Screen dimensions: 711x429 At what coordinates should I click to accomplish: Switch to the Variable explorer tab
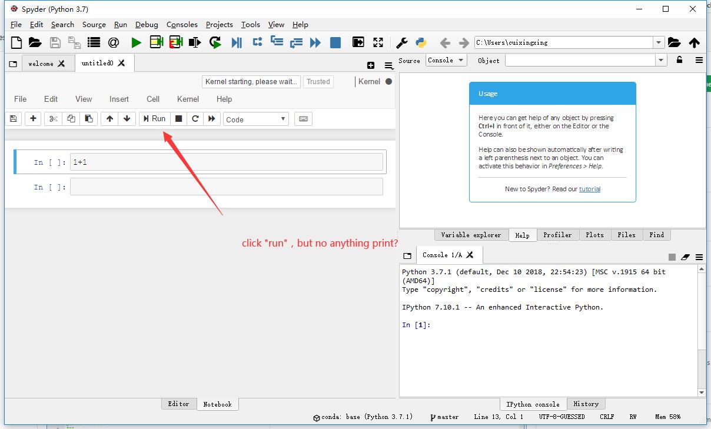[x=471, y=234]
